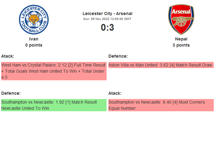
Task: Select the West Ham vs Crystal Palace bet
Action: click(54, 71)
